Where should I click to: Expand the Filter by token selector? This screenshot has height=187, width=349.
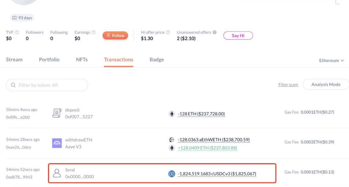tap(47, 85)
